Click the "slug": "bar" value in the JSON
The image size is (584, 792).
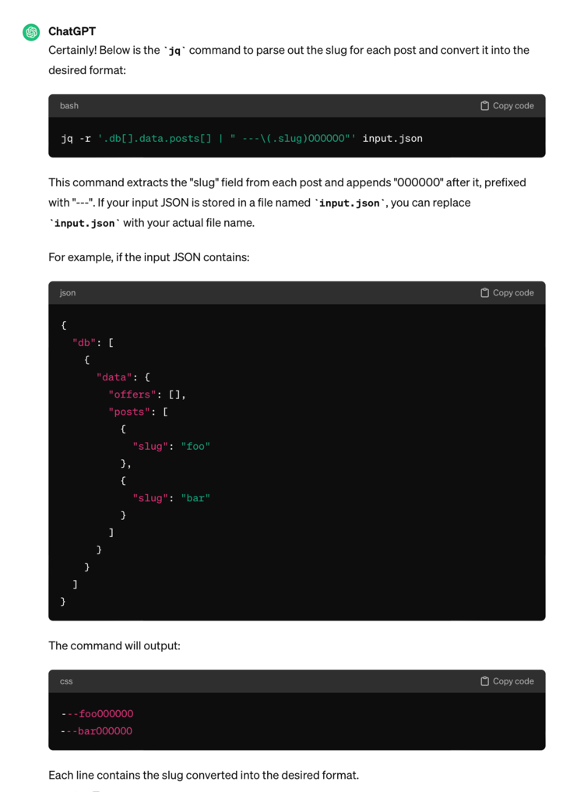(x=195, y=497)
